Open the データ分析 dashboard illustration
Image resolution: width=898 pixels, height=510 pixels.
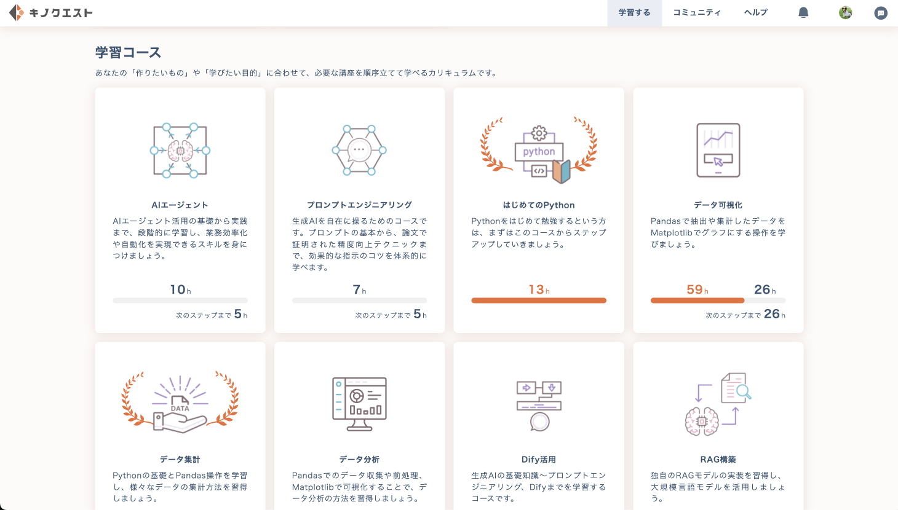[x=359, y=402]
